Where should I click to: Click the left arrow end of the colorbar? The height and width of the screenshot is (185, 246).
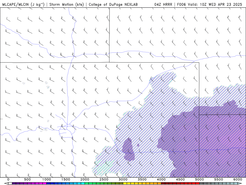coord(6,183)
